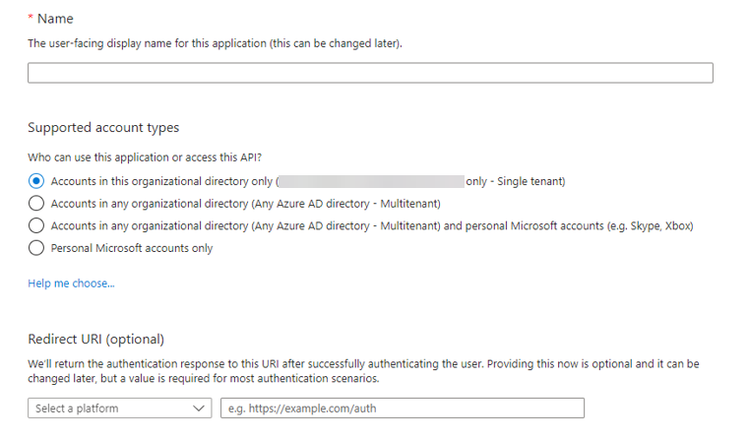748x440 pixels.
Task: Click the required Name field label
Action: coord(55,19)
